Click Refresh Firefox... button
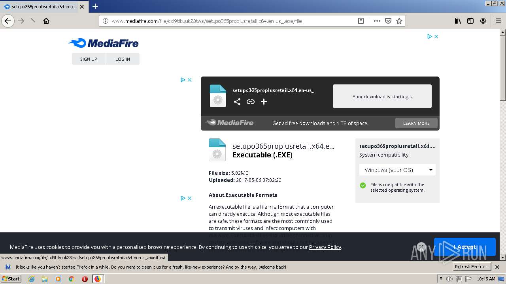 coord(472,267)
